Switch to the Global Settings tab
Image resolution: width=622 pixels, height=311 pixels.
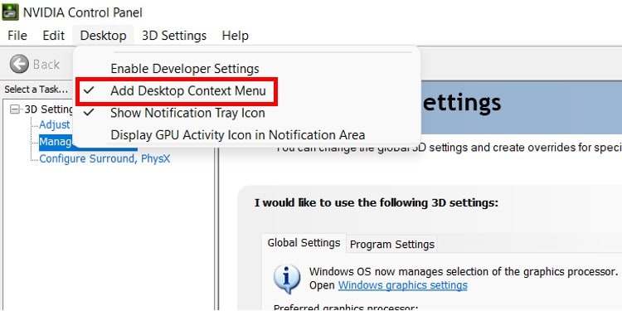304,243
